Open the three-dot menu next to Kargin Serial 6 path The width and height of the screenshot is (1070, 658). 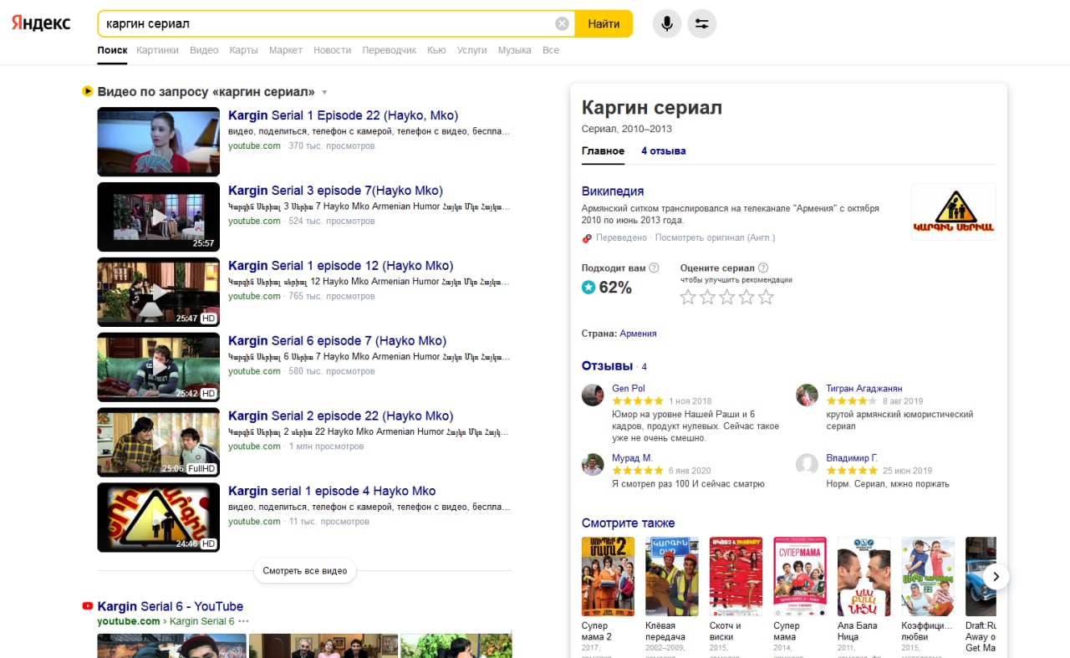coord(243,621)
